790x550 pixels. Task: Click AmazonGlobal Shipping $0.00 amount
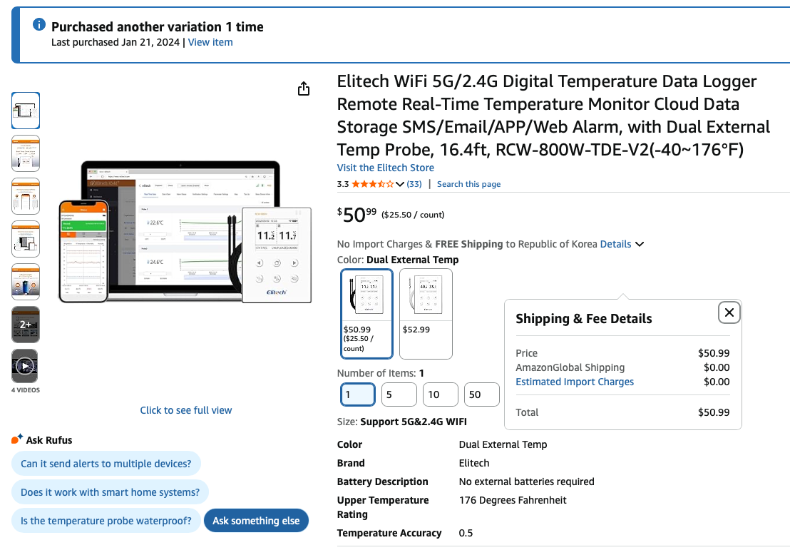coord(717,367)
